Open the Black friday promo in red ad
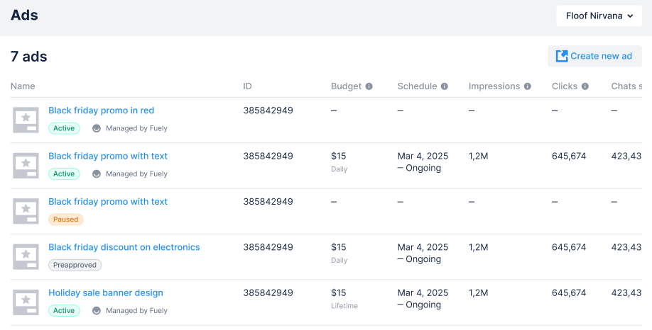This screenshot has height=330, width=652. coord(101,110)
